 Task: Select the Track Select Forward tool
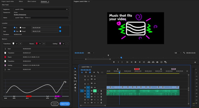75,72
